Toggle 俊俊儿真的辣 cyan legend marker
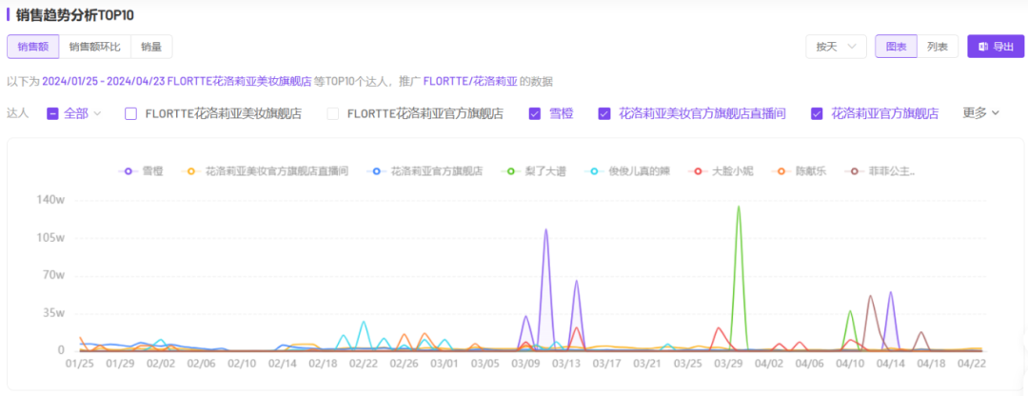 tap(595, 171)
